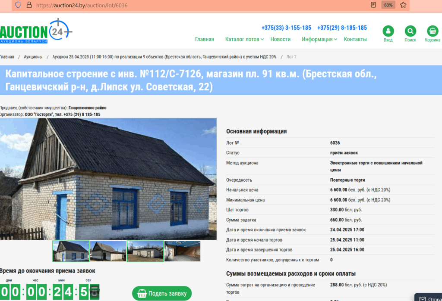Open the Аукционы breadcrumb link
This screenshot has height=301, width=442.
tap(33, 57)
